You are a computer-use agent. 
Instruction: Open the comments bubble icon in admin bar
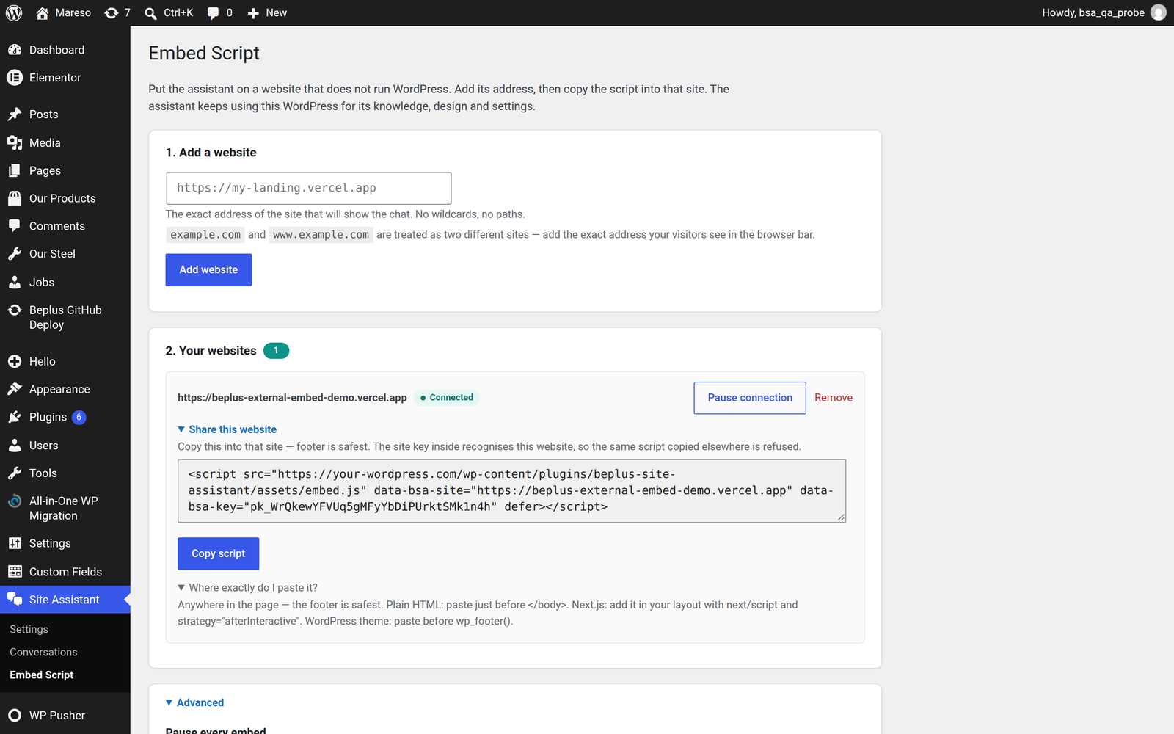click(213, 13)
